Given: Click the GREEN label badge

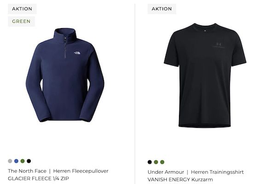Looking at the screenshot, I should (x=21, y=21).
